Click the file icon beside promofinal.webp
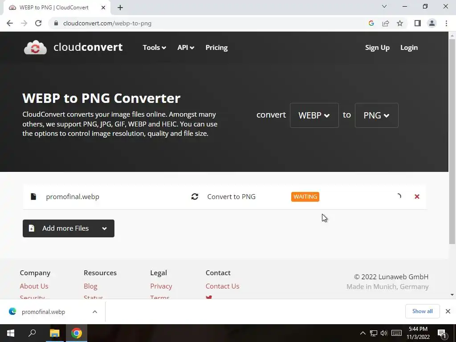456x342 pixels. point(33,196)
